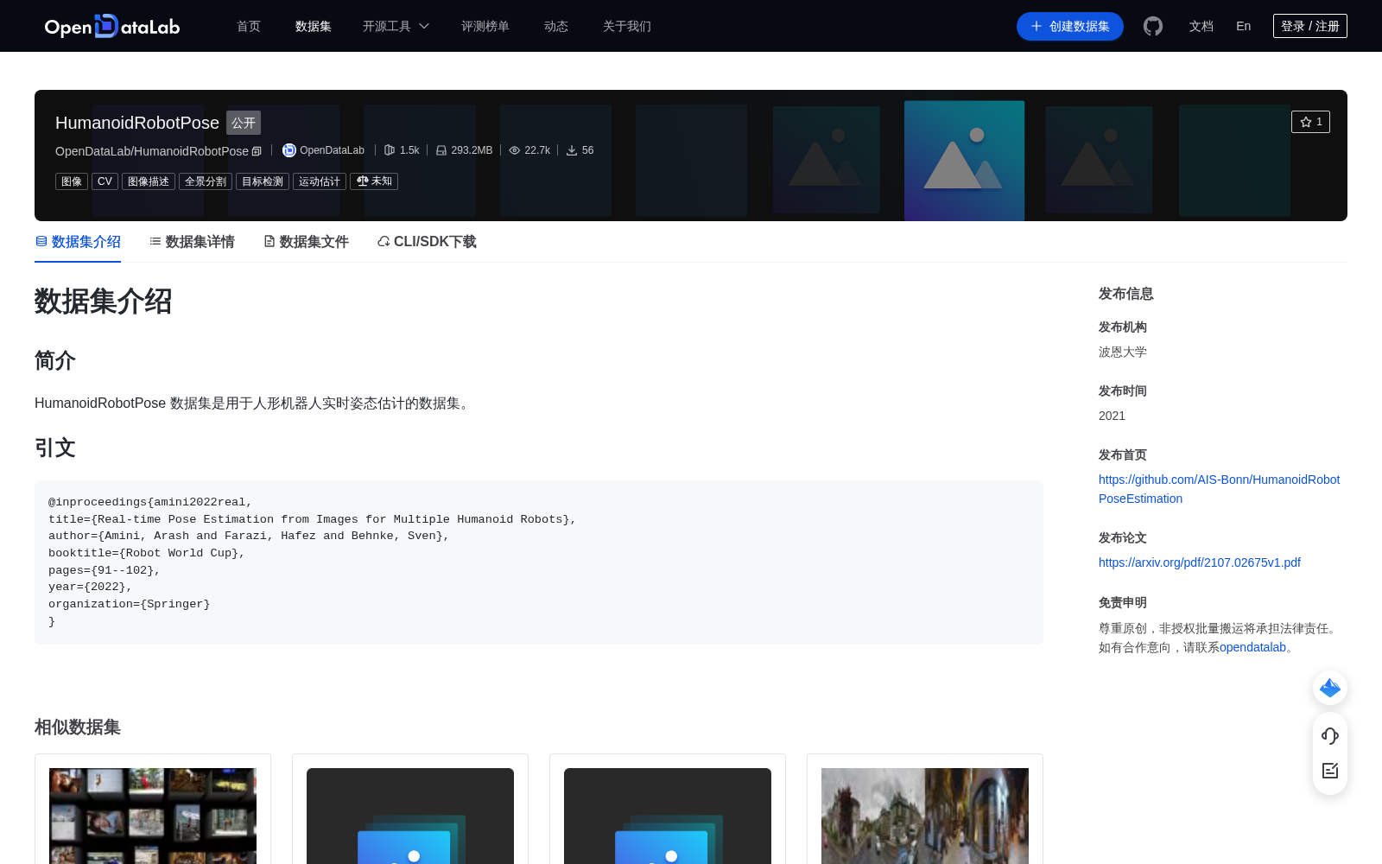Image resolution: width=1382 pixels, height=864 pixels.
Task: Select the 数据集介绍 tab
Action: pyautogui.click(x=78, y=242)
